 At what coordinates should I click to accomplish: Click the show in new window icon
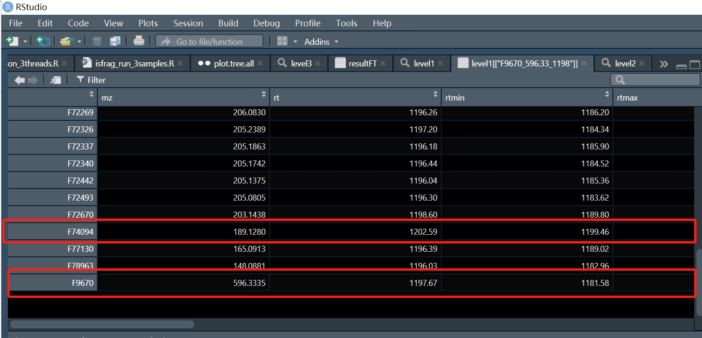pyautogui.click(x=55, y=79)
